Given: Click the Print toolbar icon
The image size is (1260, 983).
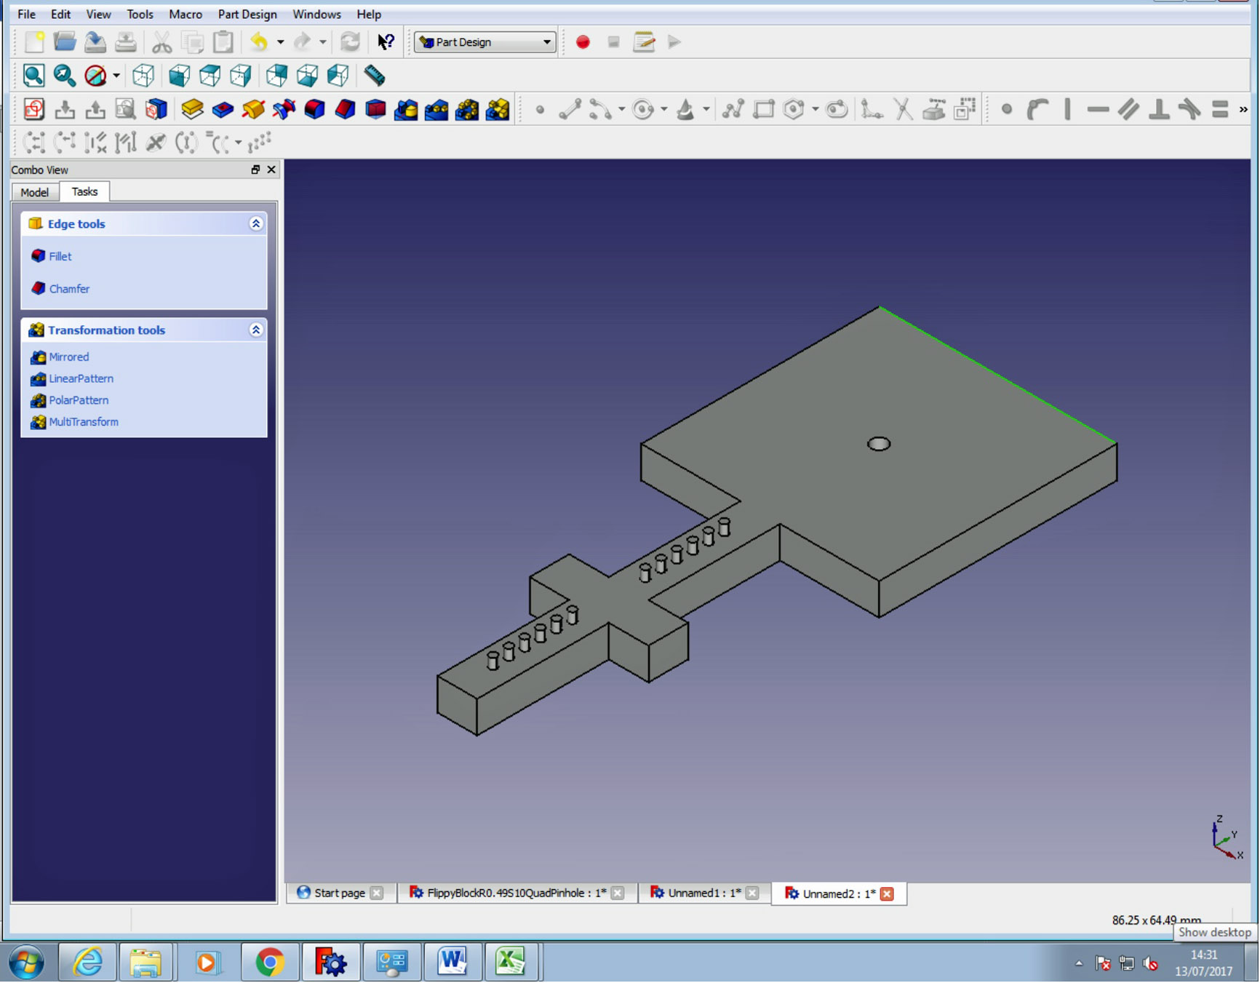Looking at the screenshot, I should 125,42.
